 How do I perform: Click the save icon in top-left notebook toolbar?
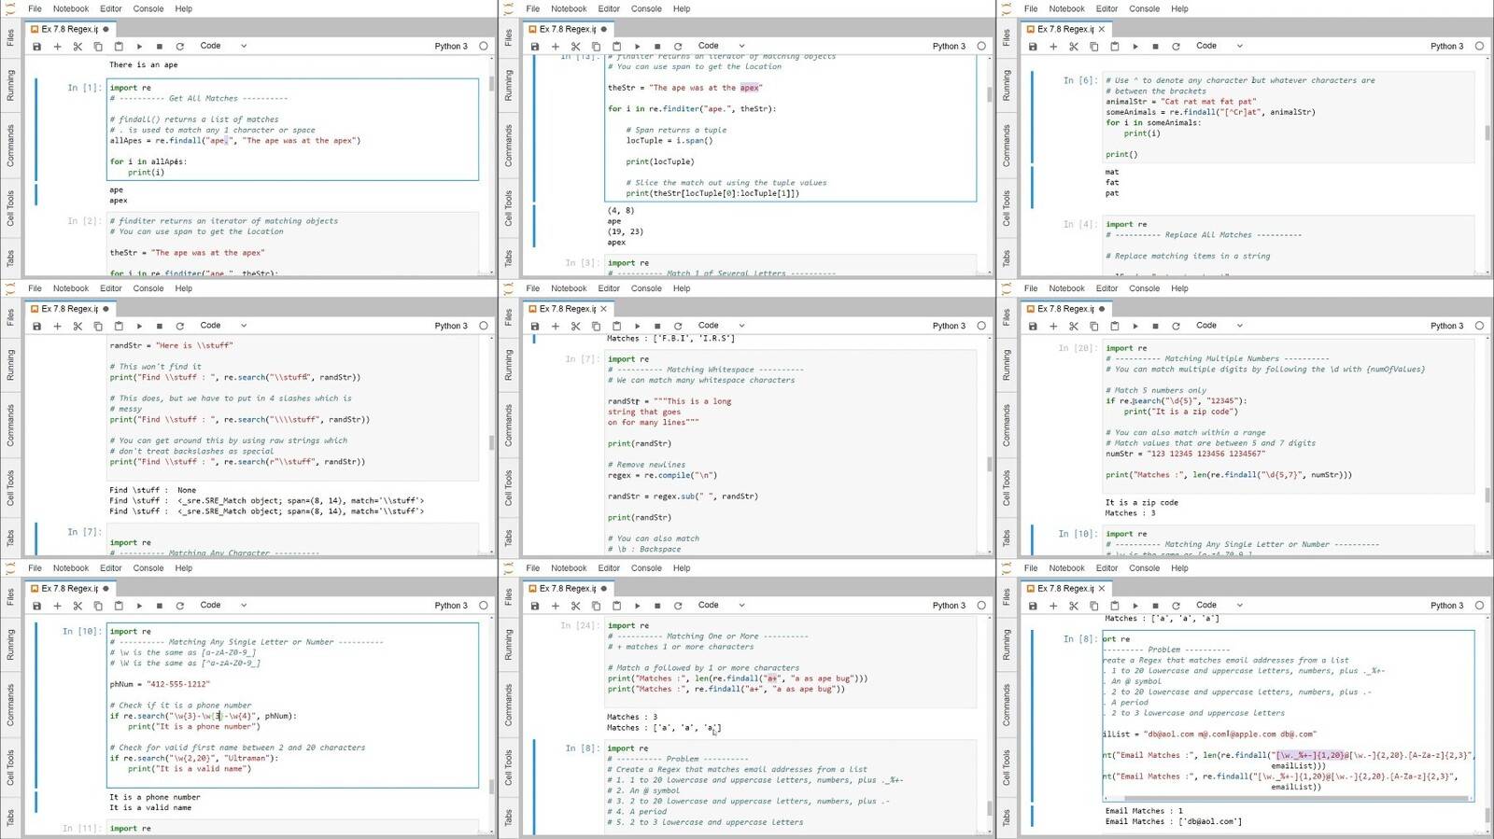tap(36, 46)
